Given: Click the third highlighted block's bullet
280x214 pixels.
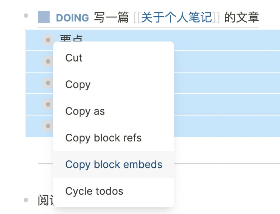Looking at the screenshot, I should pos(48,83).
